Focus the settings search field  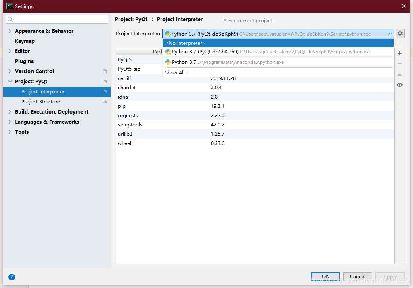click(x=57, y=19)
